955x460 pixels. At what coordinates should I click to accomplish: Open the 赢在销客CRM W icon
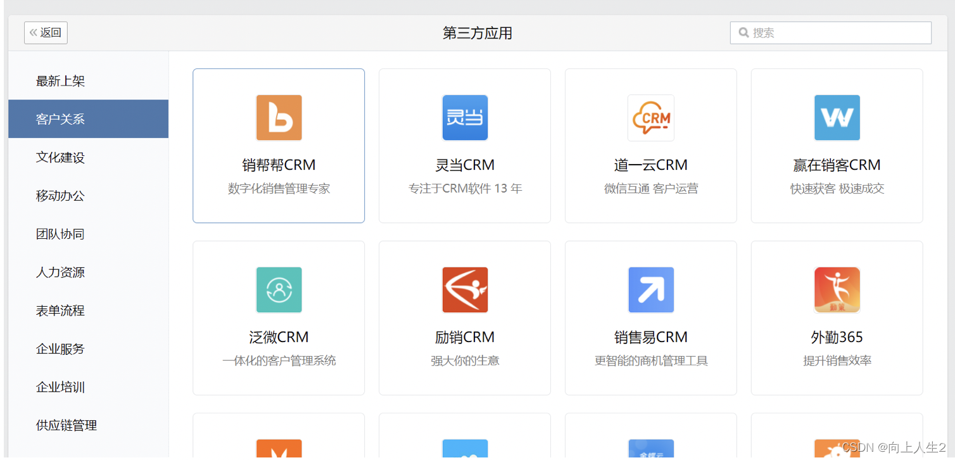837,118
